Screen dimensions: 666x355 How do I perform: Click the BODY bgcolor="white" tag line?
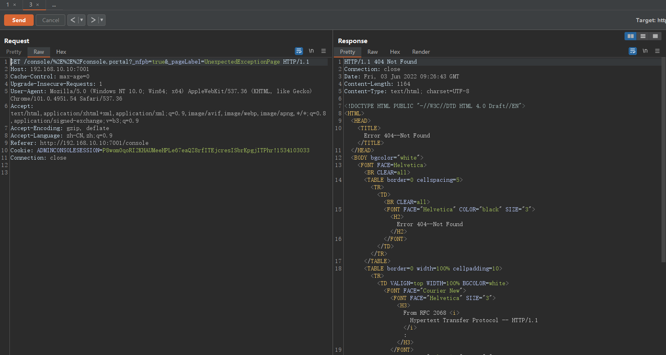tap(387, 158)
